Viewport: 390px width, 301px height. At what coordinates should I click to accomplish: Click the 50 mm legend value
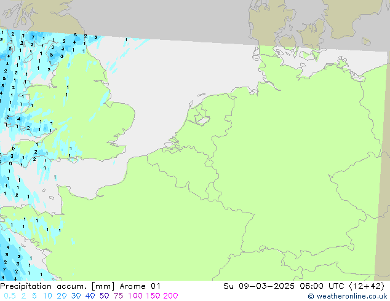coord(104,296)
